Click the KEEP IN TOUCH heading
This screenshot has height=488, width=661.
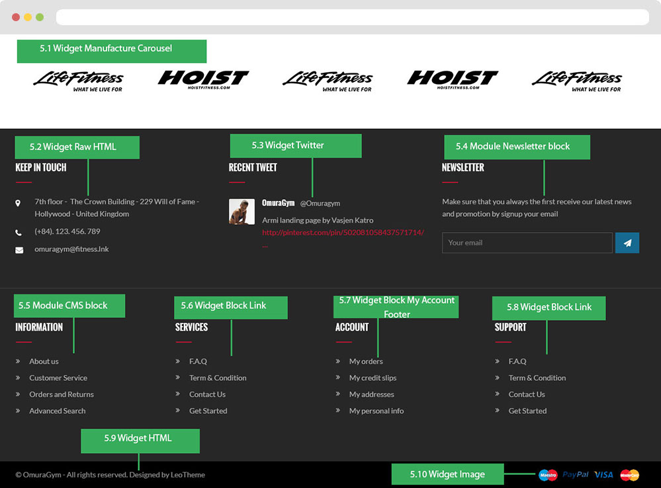[41, 167]
